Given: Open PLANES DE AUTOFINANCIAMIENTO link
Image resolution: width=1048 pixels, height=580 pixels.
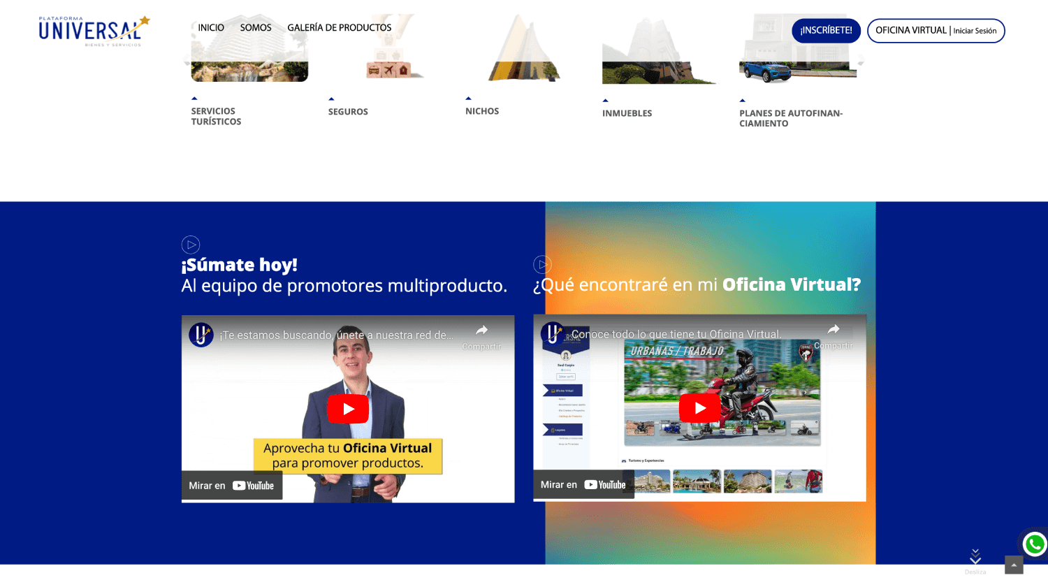Looking at the screenshot, I should click(791, 118).
